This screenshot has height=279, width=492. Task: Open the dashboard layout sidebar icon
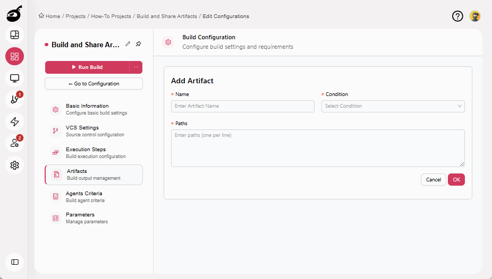pyautogui.click(x=14, y=35)
